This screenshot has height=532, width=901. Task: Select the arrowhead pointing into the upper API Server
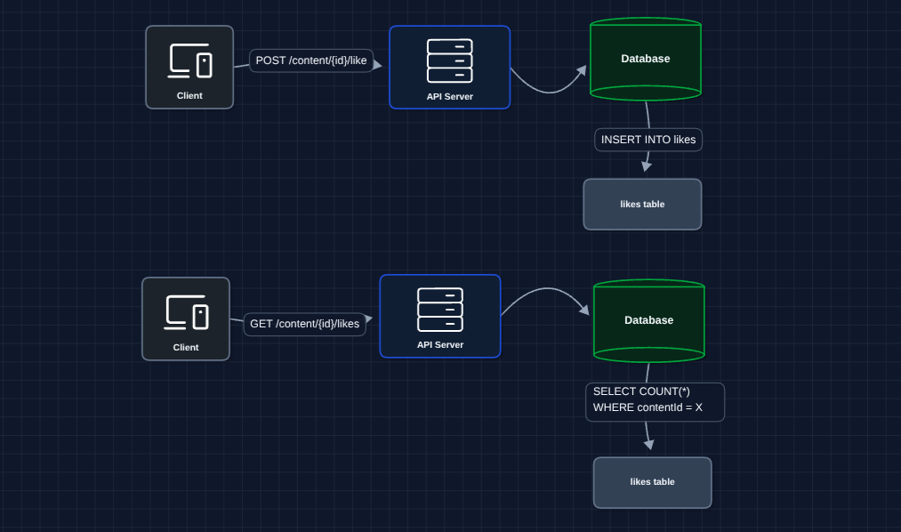(x=378, y=64)
